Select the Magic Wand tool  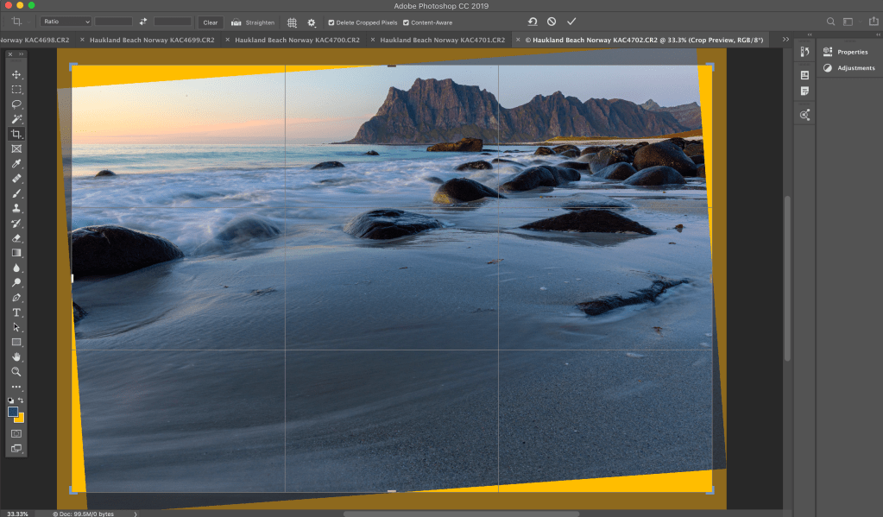point(16,119)
